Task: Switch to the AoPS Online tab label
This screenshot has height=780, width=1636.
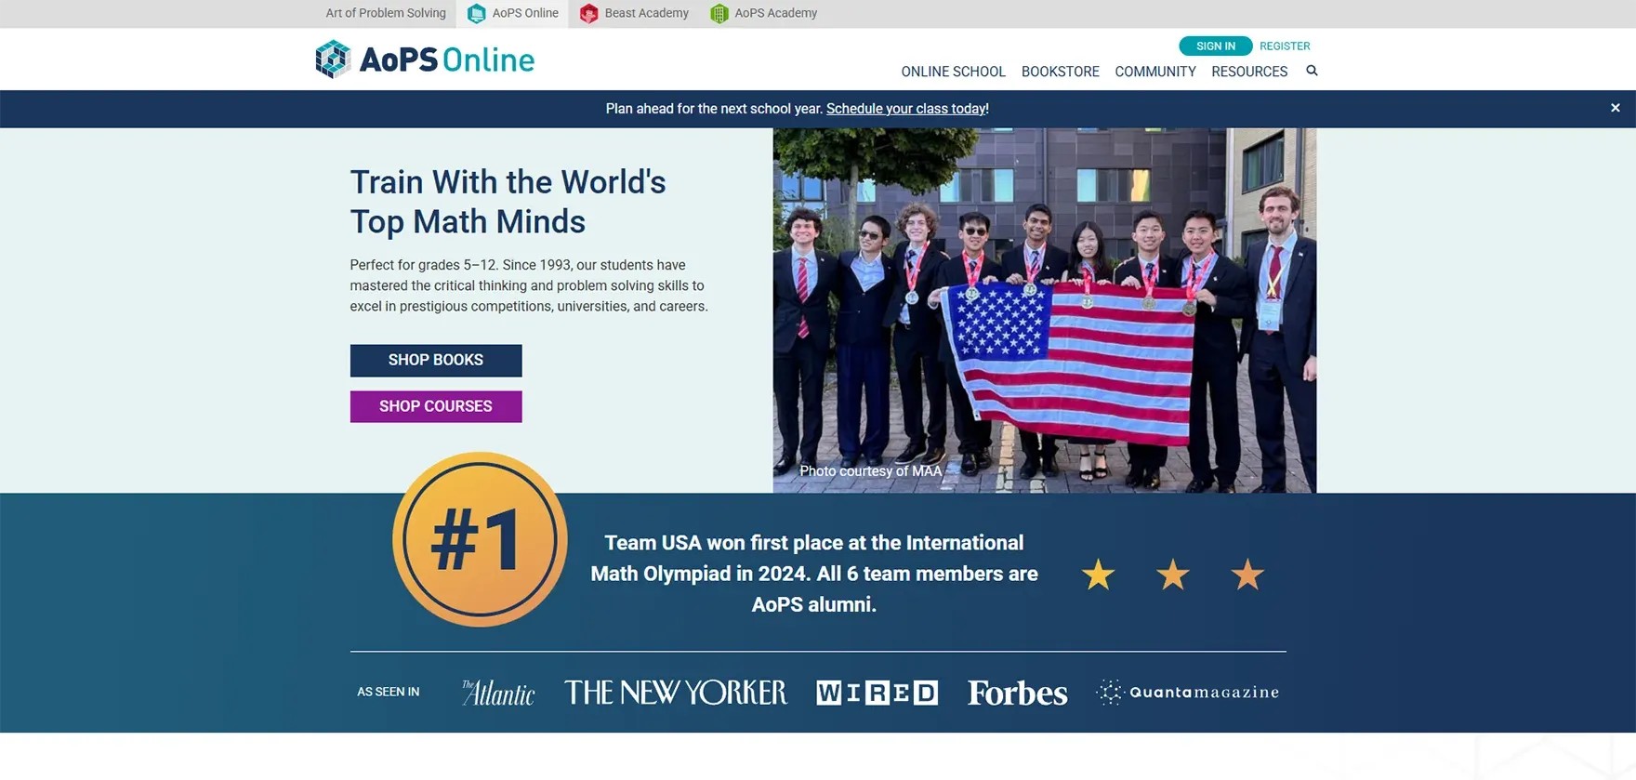Action: pos(525,13)
